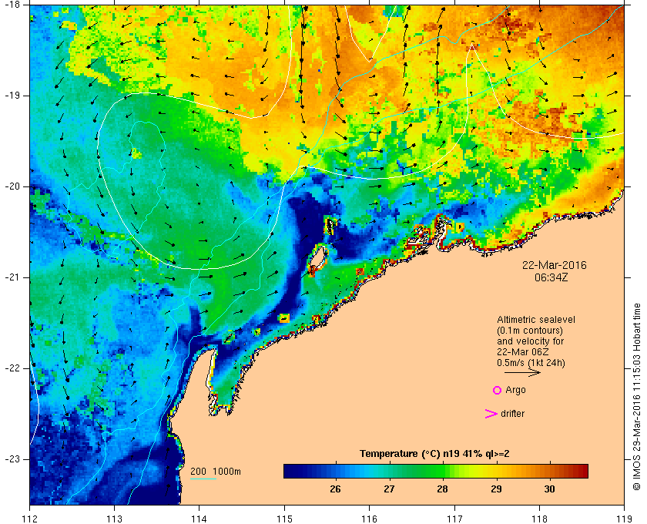Click the color bar value 26

click(x=336, y=489)
